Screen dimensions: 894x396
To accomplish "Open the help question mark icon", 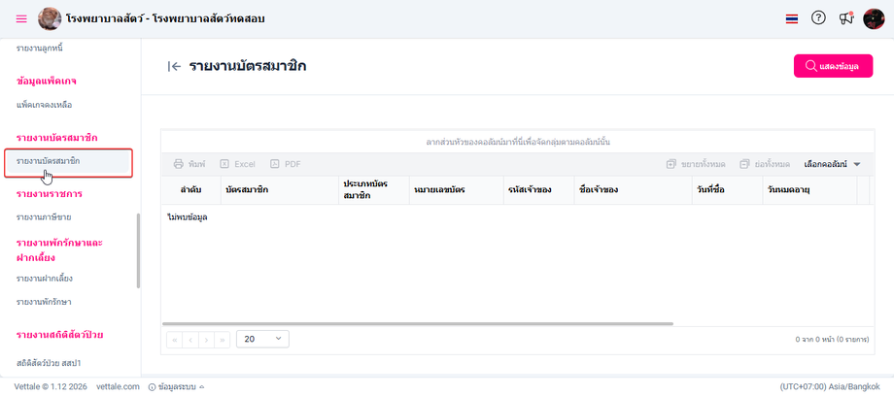I will click(818, 18).
